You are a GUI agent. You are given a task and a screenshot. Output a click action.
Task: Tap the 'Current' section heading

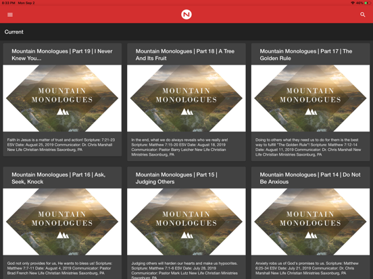point(14,32)
